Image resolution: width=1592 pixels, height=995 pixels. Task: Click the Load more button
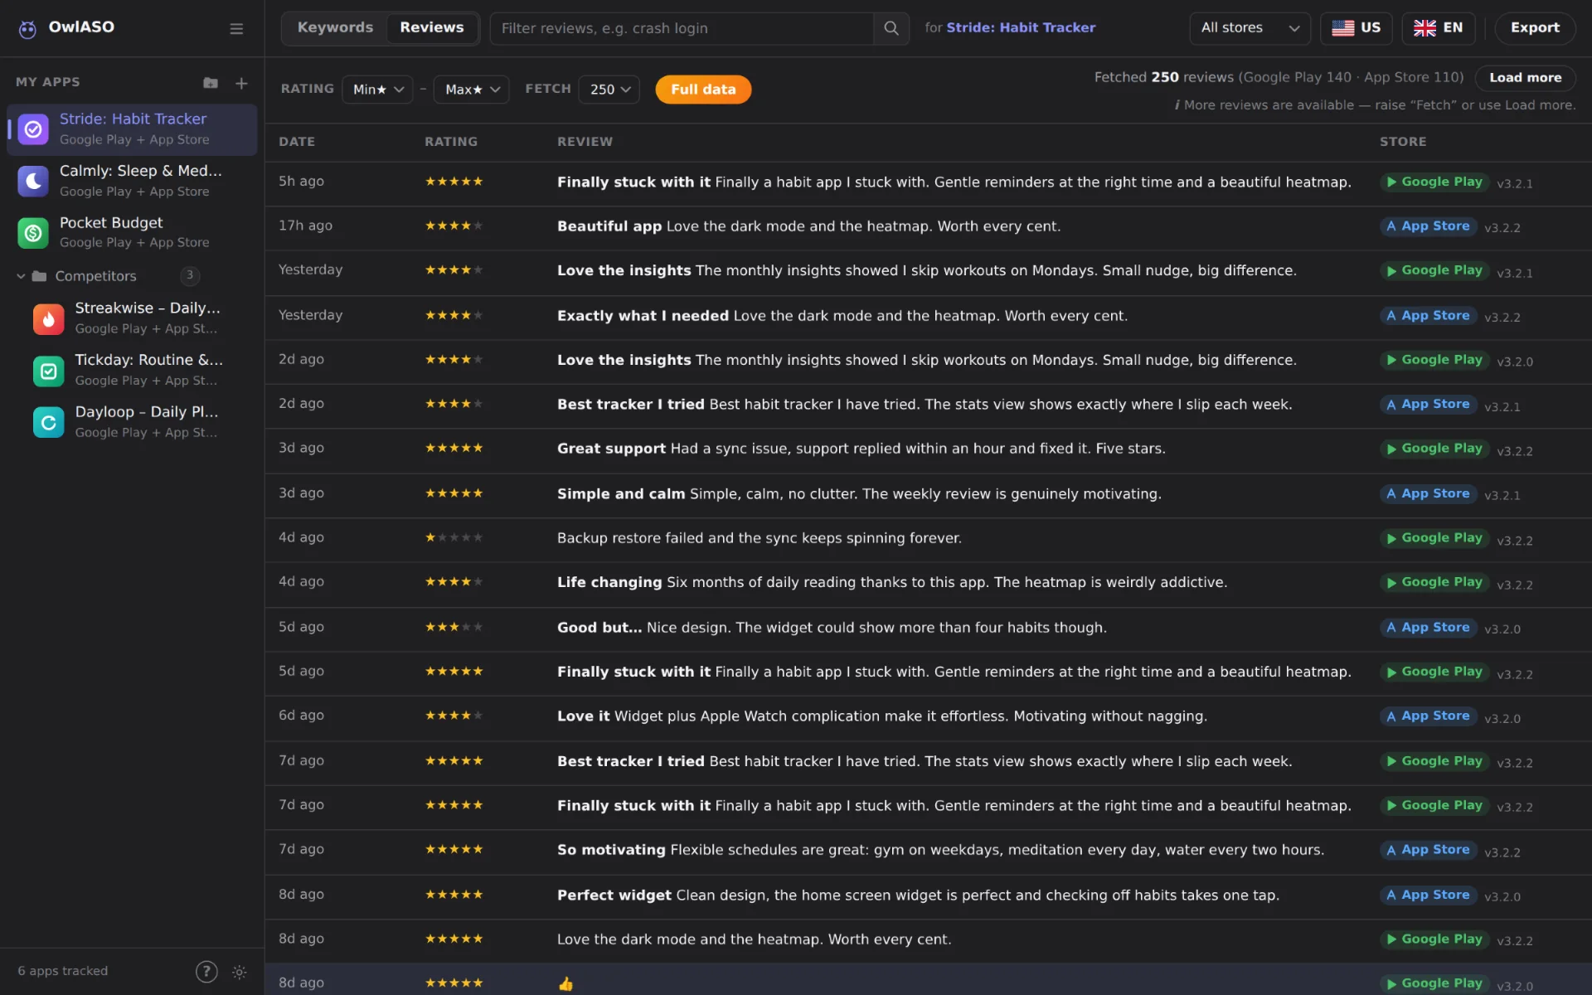click(1525, 78)
